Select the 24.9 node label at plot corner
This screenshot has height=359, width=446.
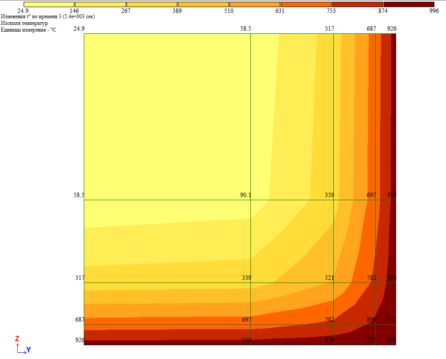coord(79,28)
